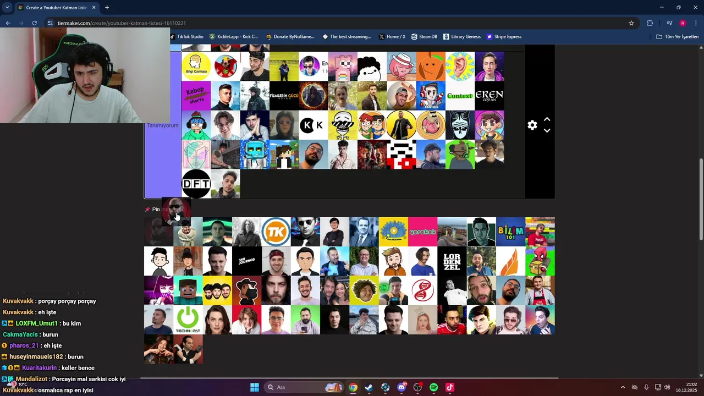Open Steam from the taskbar
The height and width of the screenshot is (396, 704).
tap(369, 387)
